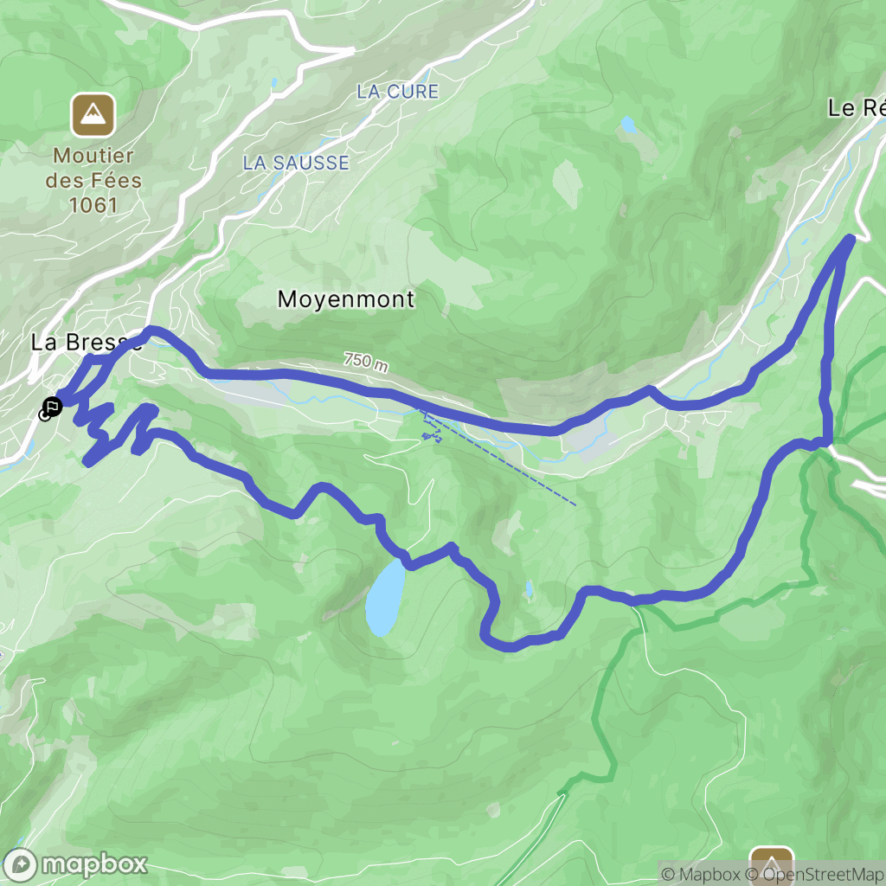Viewport: 886px width, 886px height.
Task: Click the 'Le Ré' label at right edge
Action: (857, 107)
